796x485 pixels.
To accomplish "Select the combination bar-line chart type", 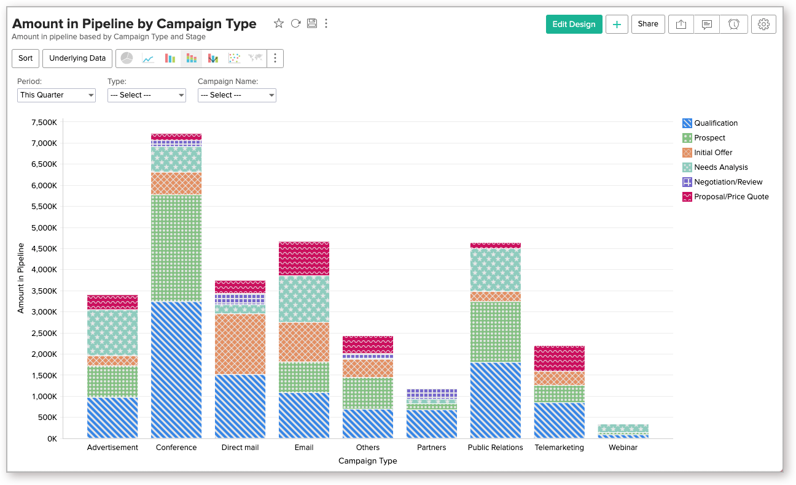I will [213, 58].
